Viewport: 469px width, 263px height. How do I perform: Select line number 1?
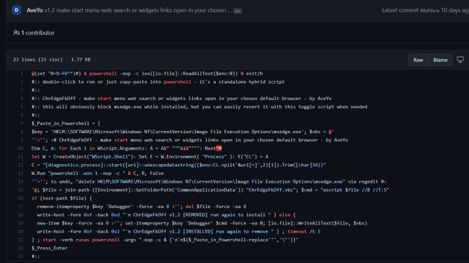(x=22, y=74)
